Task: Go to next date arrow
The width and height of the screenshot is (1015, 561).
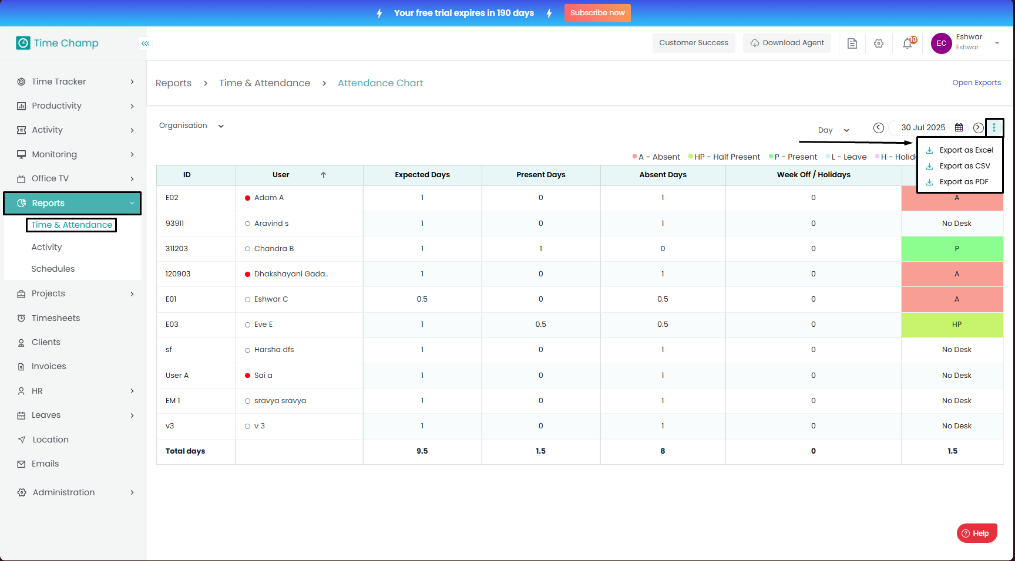Action: [978, 128]
